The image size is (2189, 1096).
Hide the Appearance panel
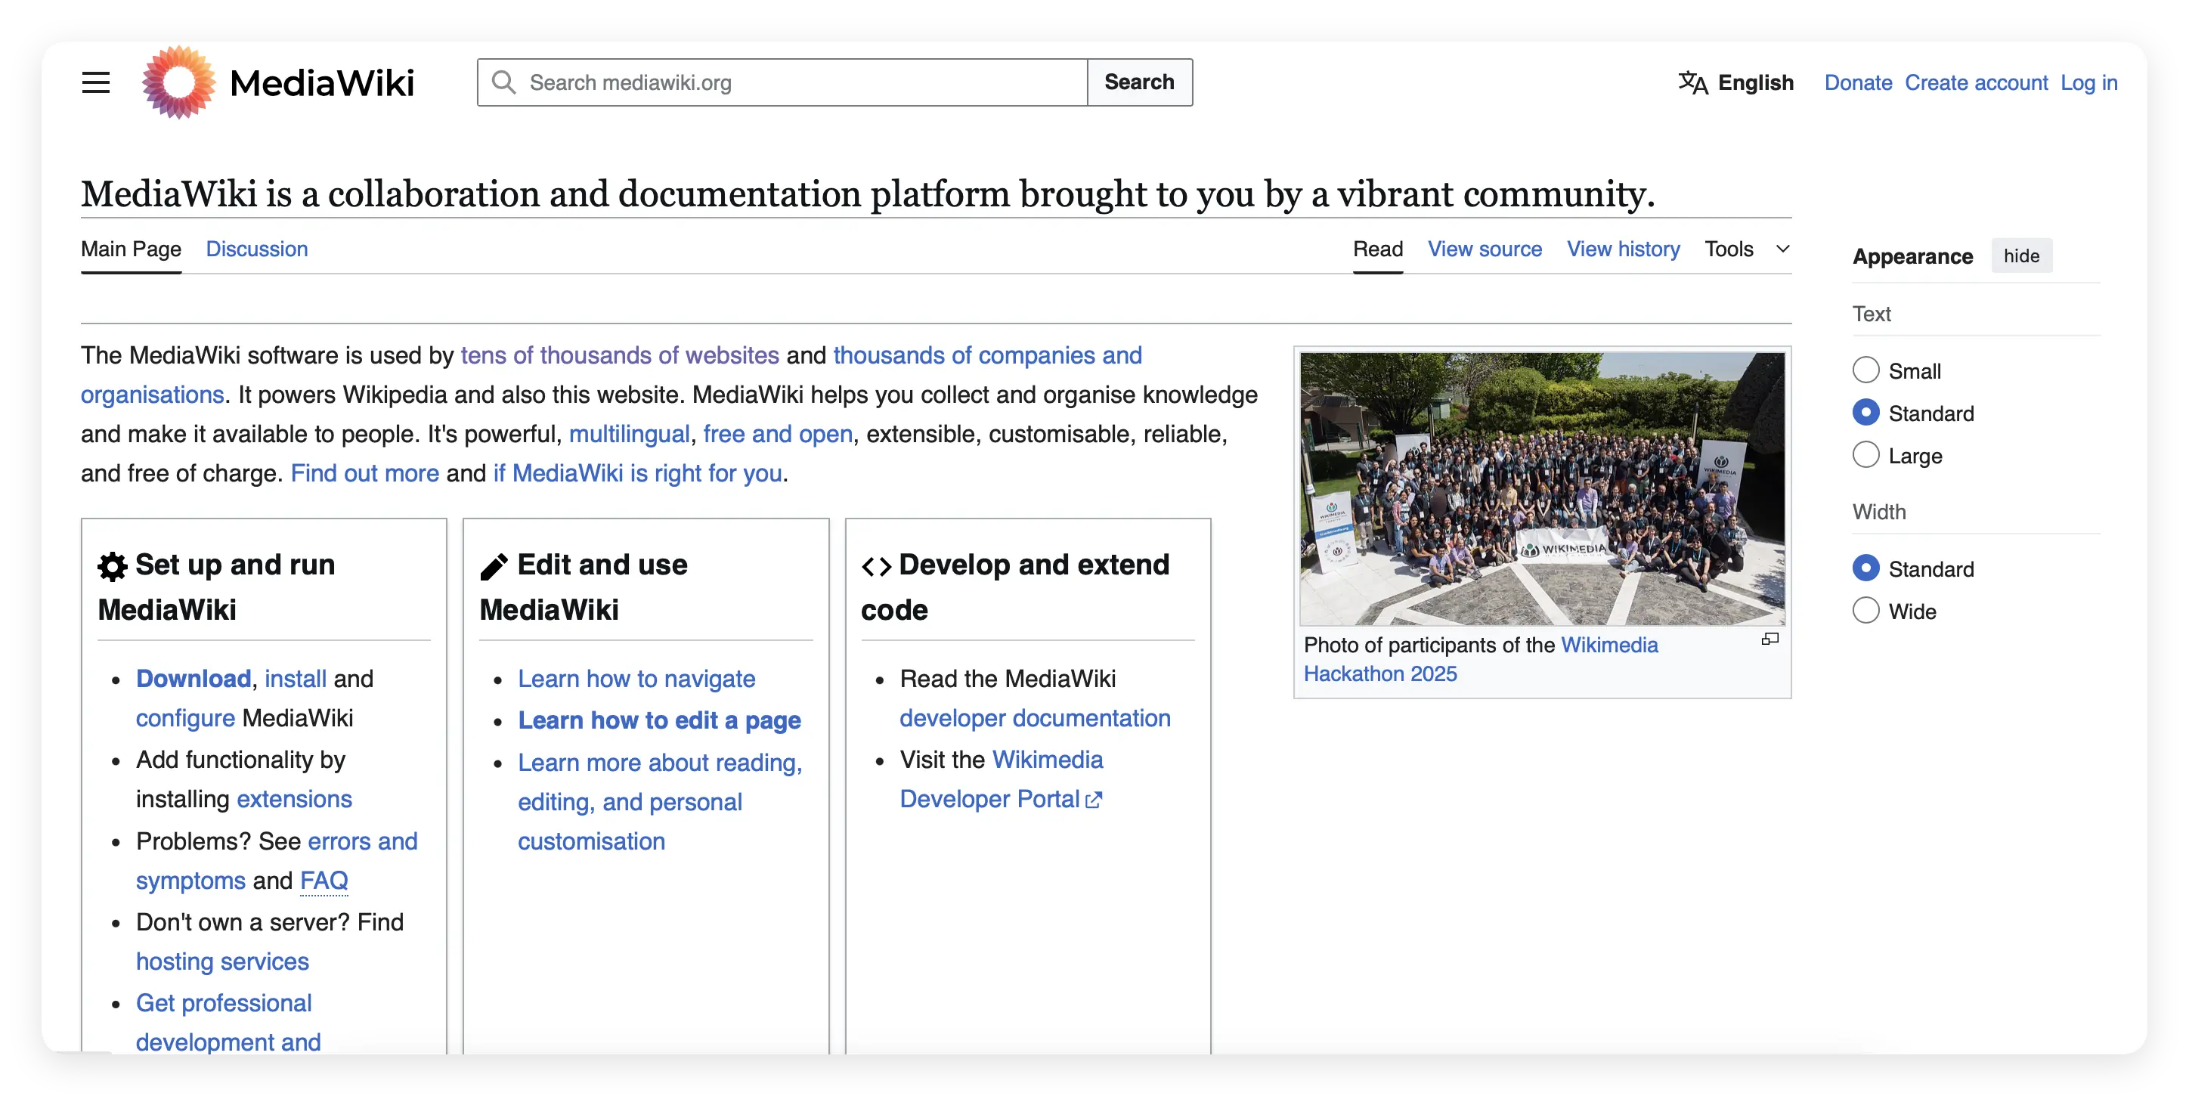click(x=2022, y=255)
